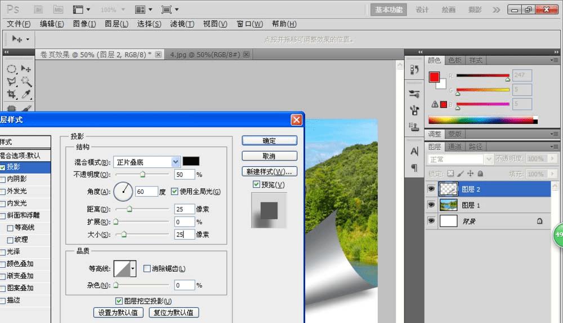Click the 确定 button
Image resolution: width=563 pixels, height=323 pixels.
point(269,140)
